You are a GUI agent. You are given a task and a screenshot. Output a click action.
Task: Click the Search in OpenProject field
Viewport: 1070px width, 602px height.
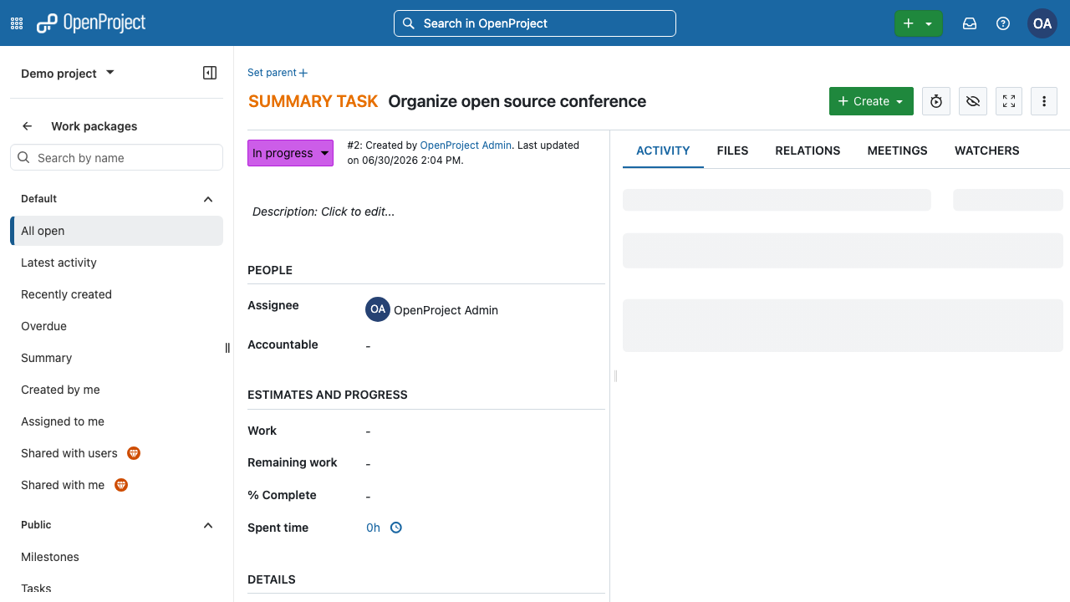pos(535,23)
